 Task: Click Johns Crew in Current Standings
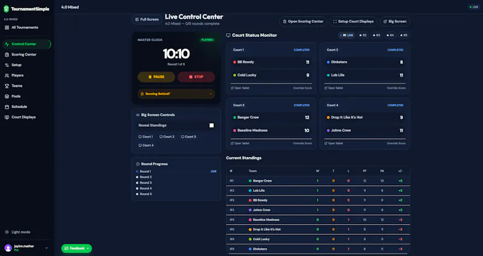[x=261, y=210]
